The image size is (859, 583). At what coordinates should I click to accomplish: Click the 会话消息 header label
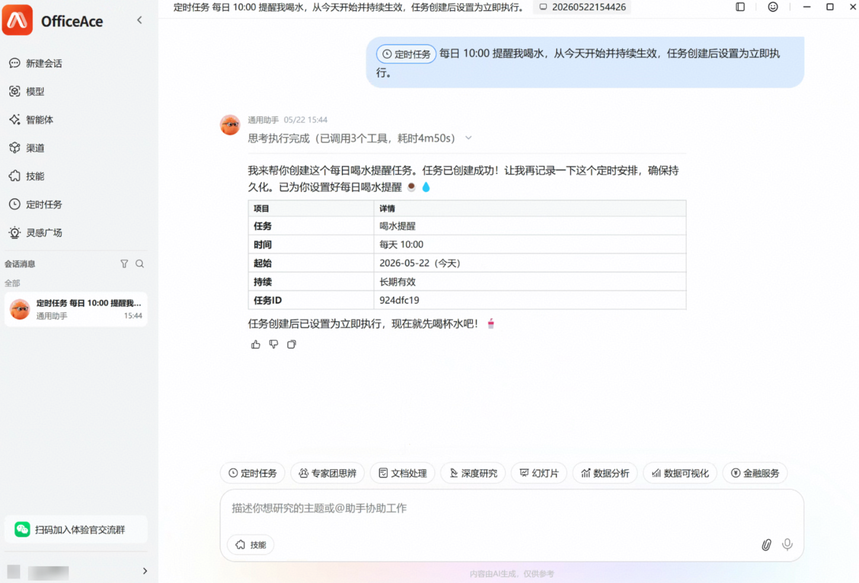pos(20,264)
